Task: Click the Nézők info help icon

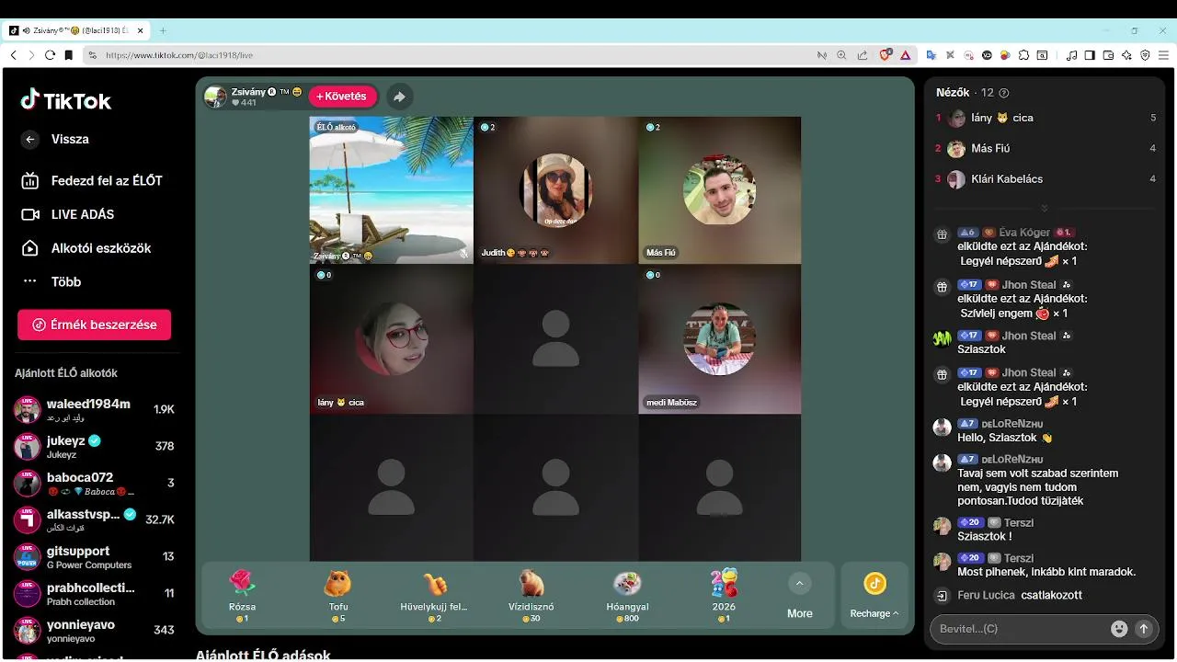Action: coord(1004,93)
